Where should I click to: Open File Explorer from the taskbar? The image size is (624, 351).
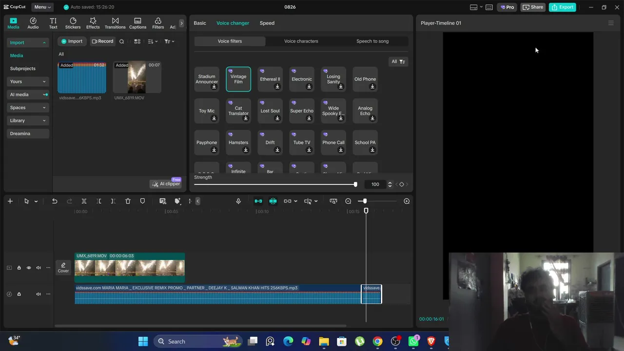click(x=324, y=341)
